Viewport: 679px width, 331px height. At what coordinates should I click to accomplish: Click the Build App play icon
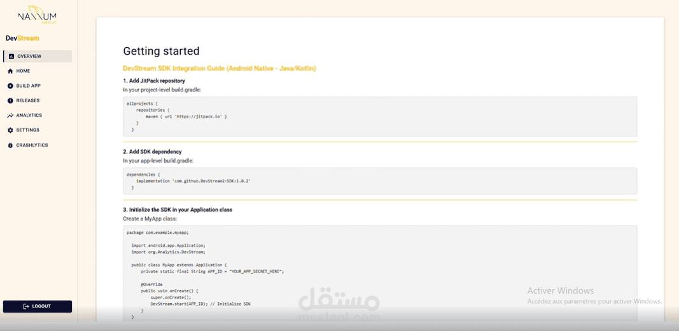coord(10,86)
